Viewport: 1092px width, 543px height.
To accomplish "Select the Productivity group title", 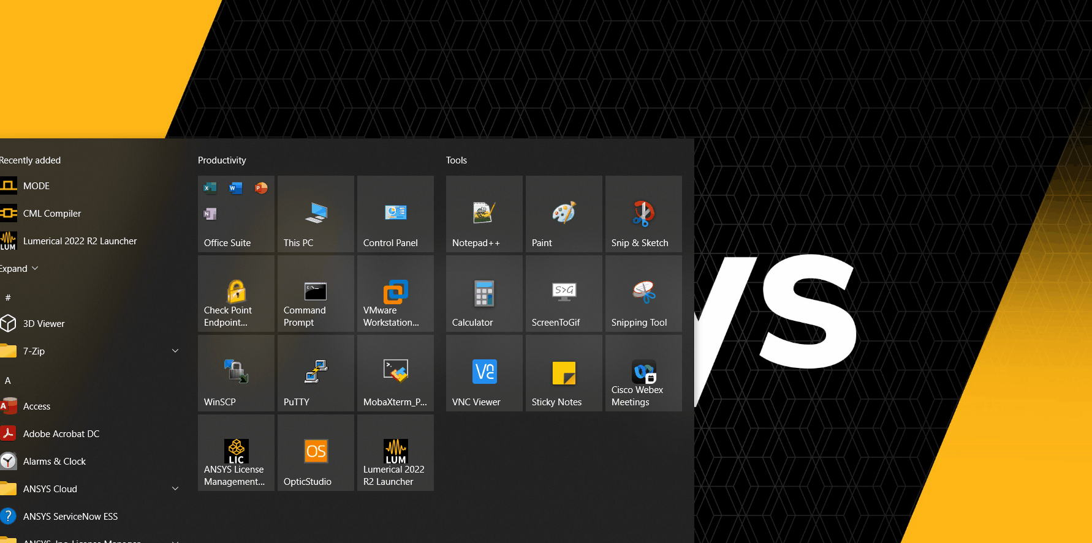I will point(222,160).
